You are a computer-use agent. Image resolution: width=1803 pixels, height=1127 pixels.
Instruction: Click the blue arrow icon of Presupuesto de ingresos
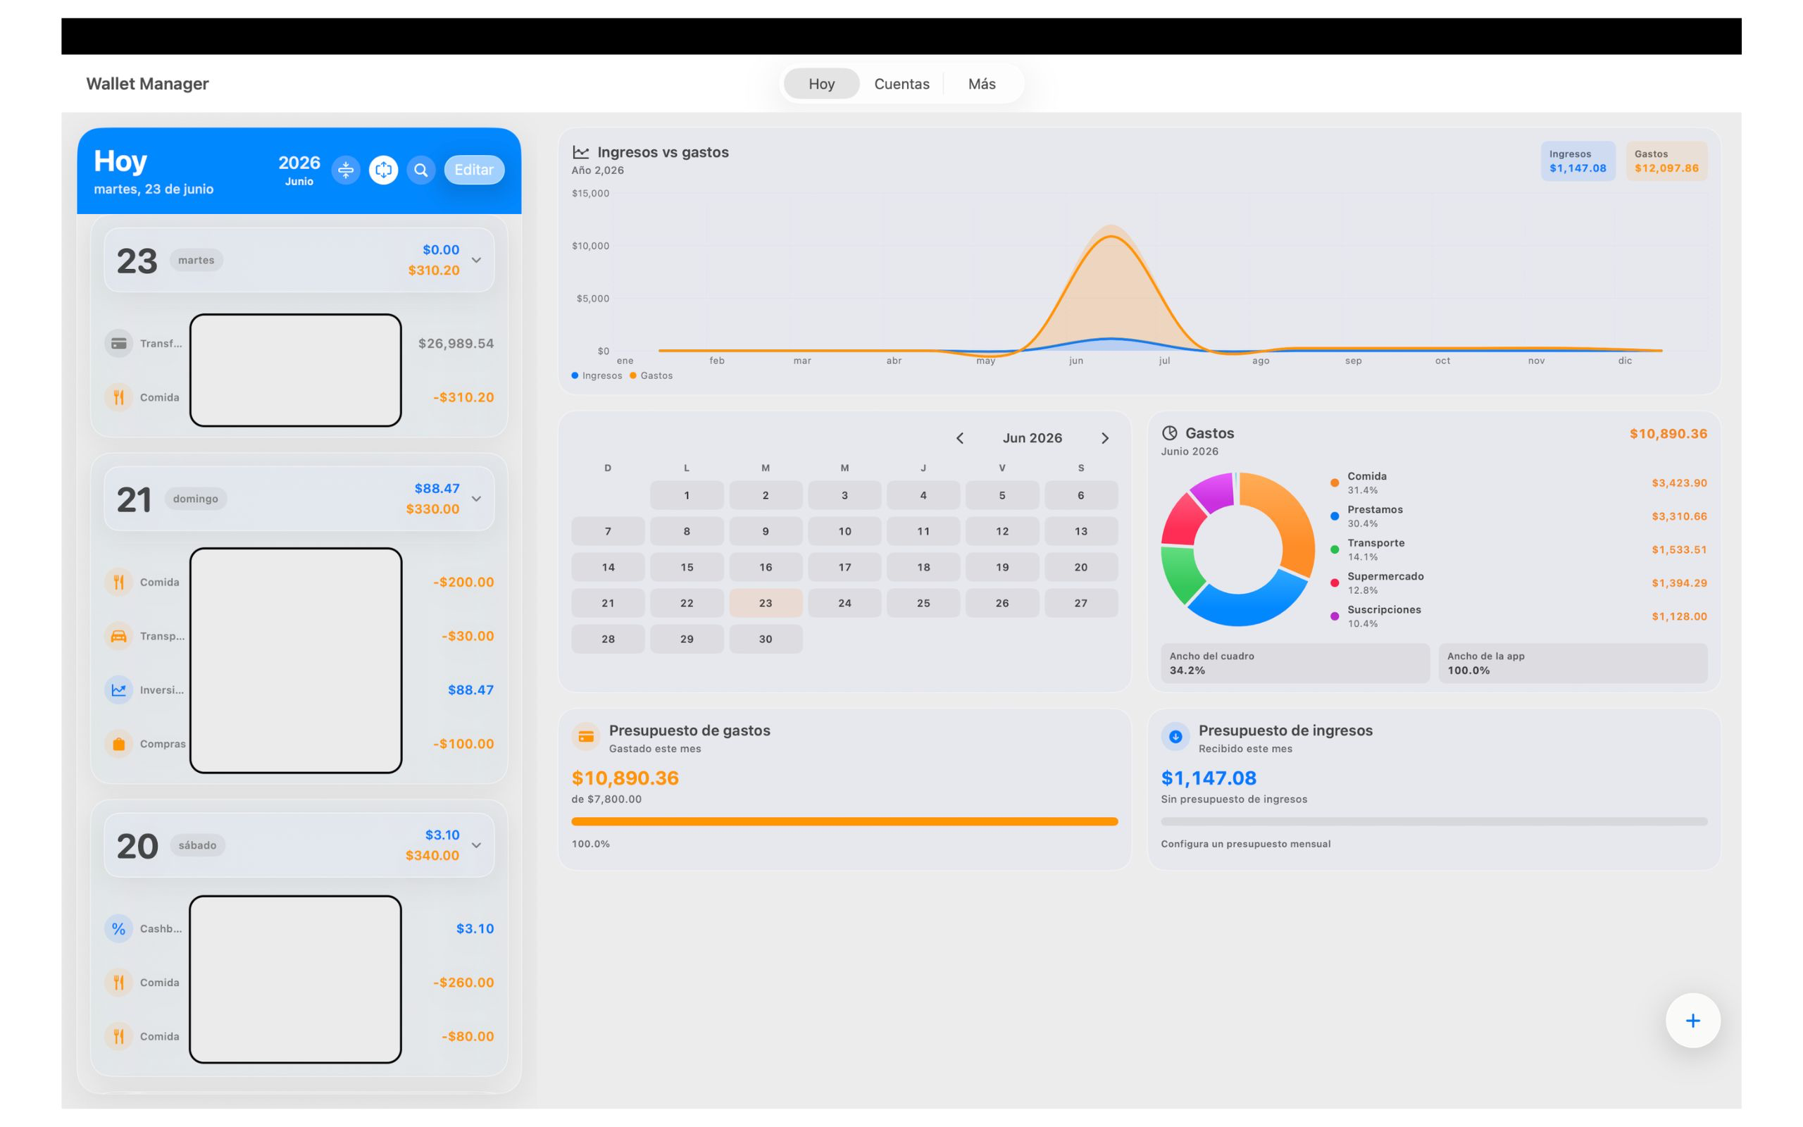click(x=1175, y=737)
